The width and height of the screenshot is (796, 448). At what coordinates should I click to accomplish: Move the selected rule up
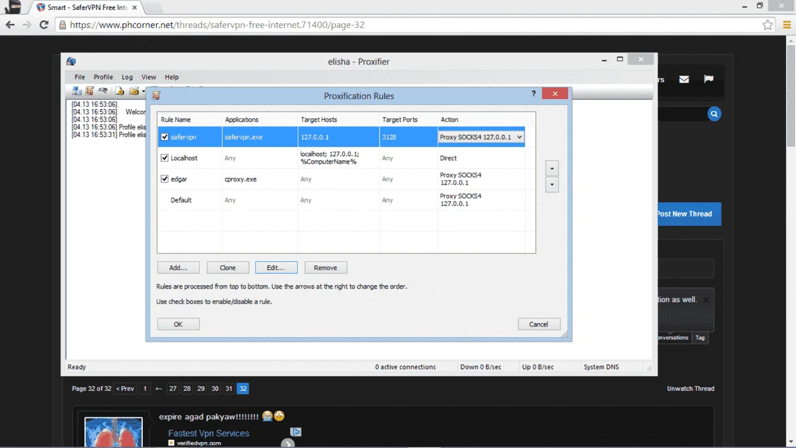(552, 168)
